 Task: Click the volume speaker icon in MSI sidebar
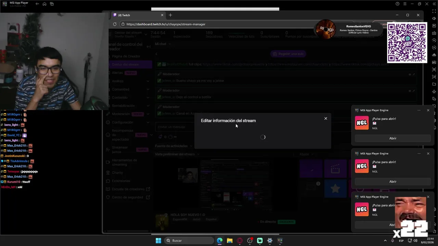pyautogui.click(x=434, y=18)
